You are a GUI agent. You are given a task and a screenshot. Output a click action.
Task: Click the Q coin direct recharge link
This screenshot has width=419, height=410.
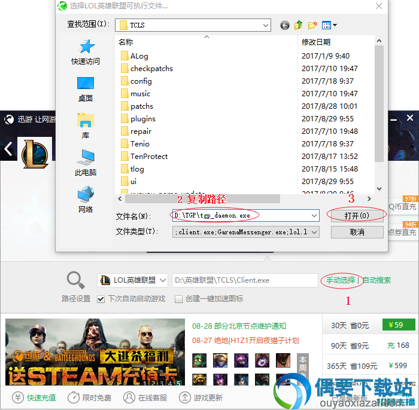click(402, 207)
